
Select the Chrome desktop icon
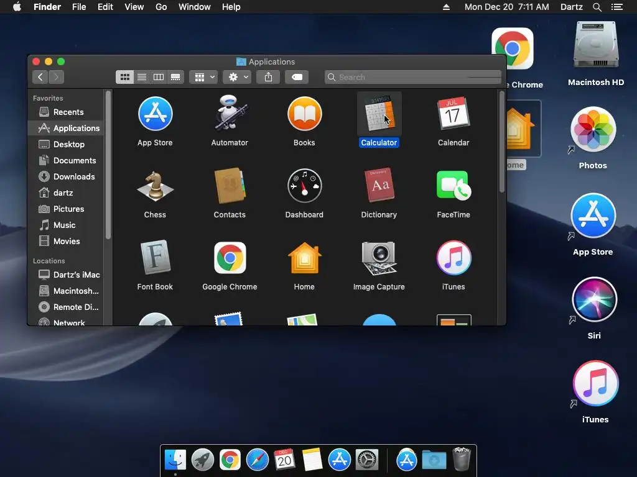coord(513,48)
